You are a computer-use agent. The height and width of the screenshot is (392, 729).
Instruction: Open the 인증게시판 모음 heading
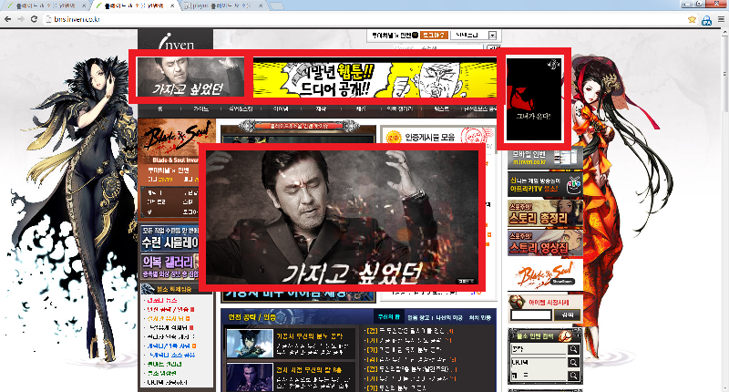(429, 137)
